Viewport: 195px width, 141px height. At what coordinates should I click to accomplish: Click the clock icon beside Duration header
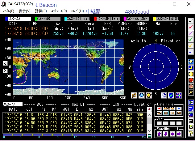150,109
